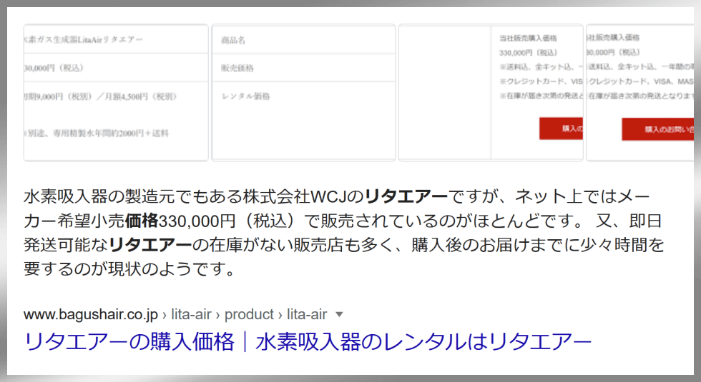Expand the dropdown arrow beside the bagushair URL
Screen dimensions: 701x382
[x=339, y=315]
